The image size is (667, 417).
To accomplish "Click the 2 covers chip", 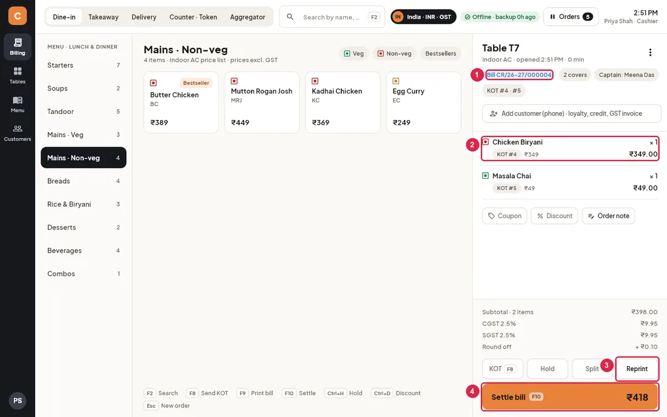I will point(575,75).
